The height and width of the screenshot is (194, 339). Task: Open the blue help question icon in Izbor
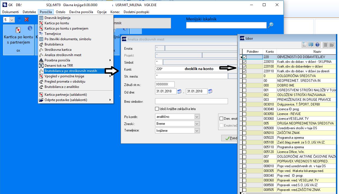[x=318, y=45]
